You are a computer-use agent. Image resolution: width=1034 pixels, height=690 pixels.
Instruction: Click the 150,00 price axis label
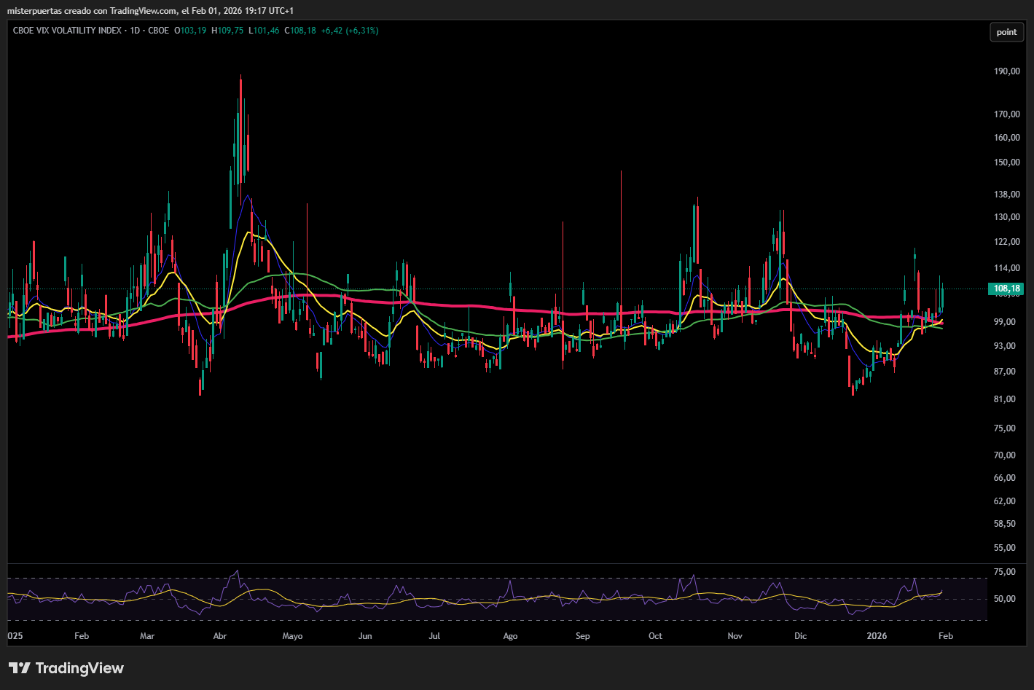coord(1007,162)
